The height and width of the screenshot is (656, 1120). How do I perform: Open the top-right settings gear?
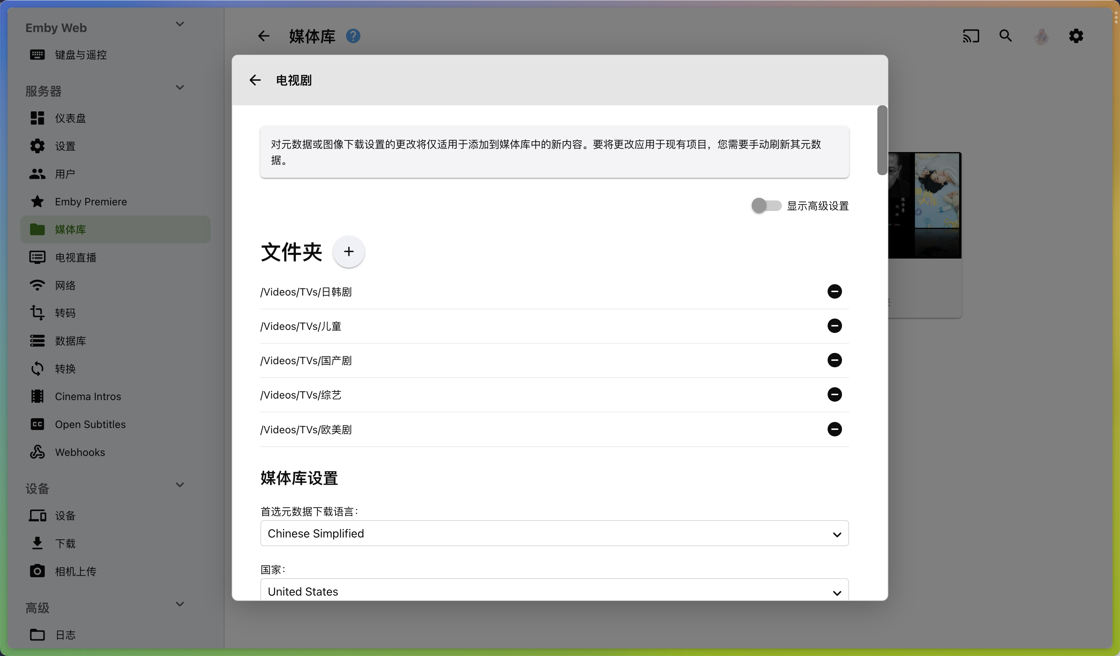[1076, 36]
